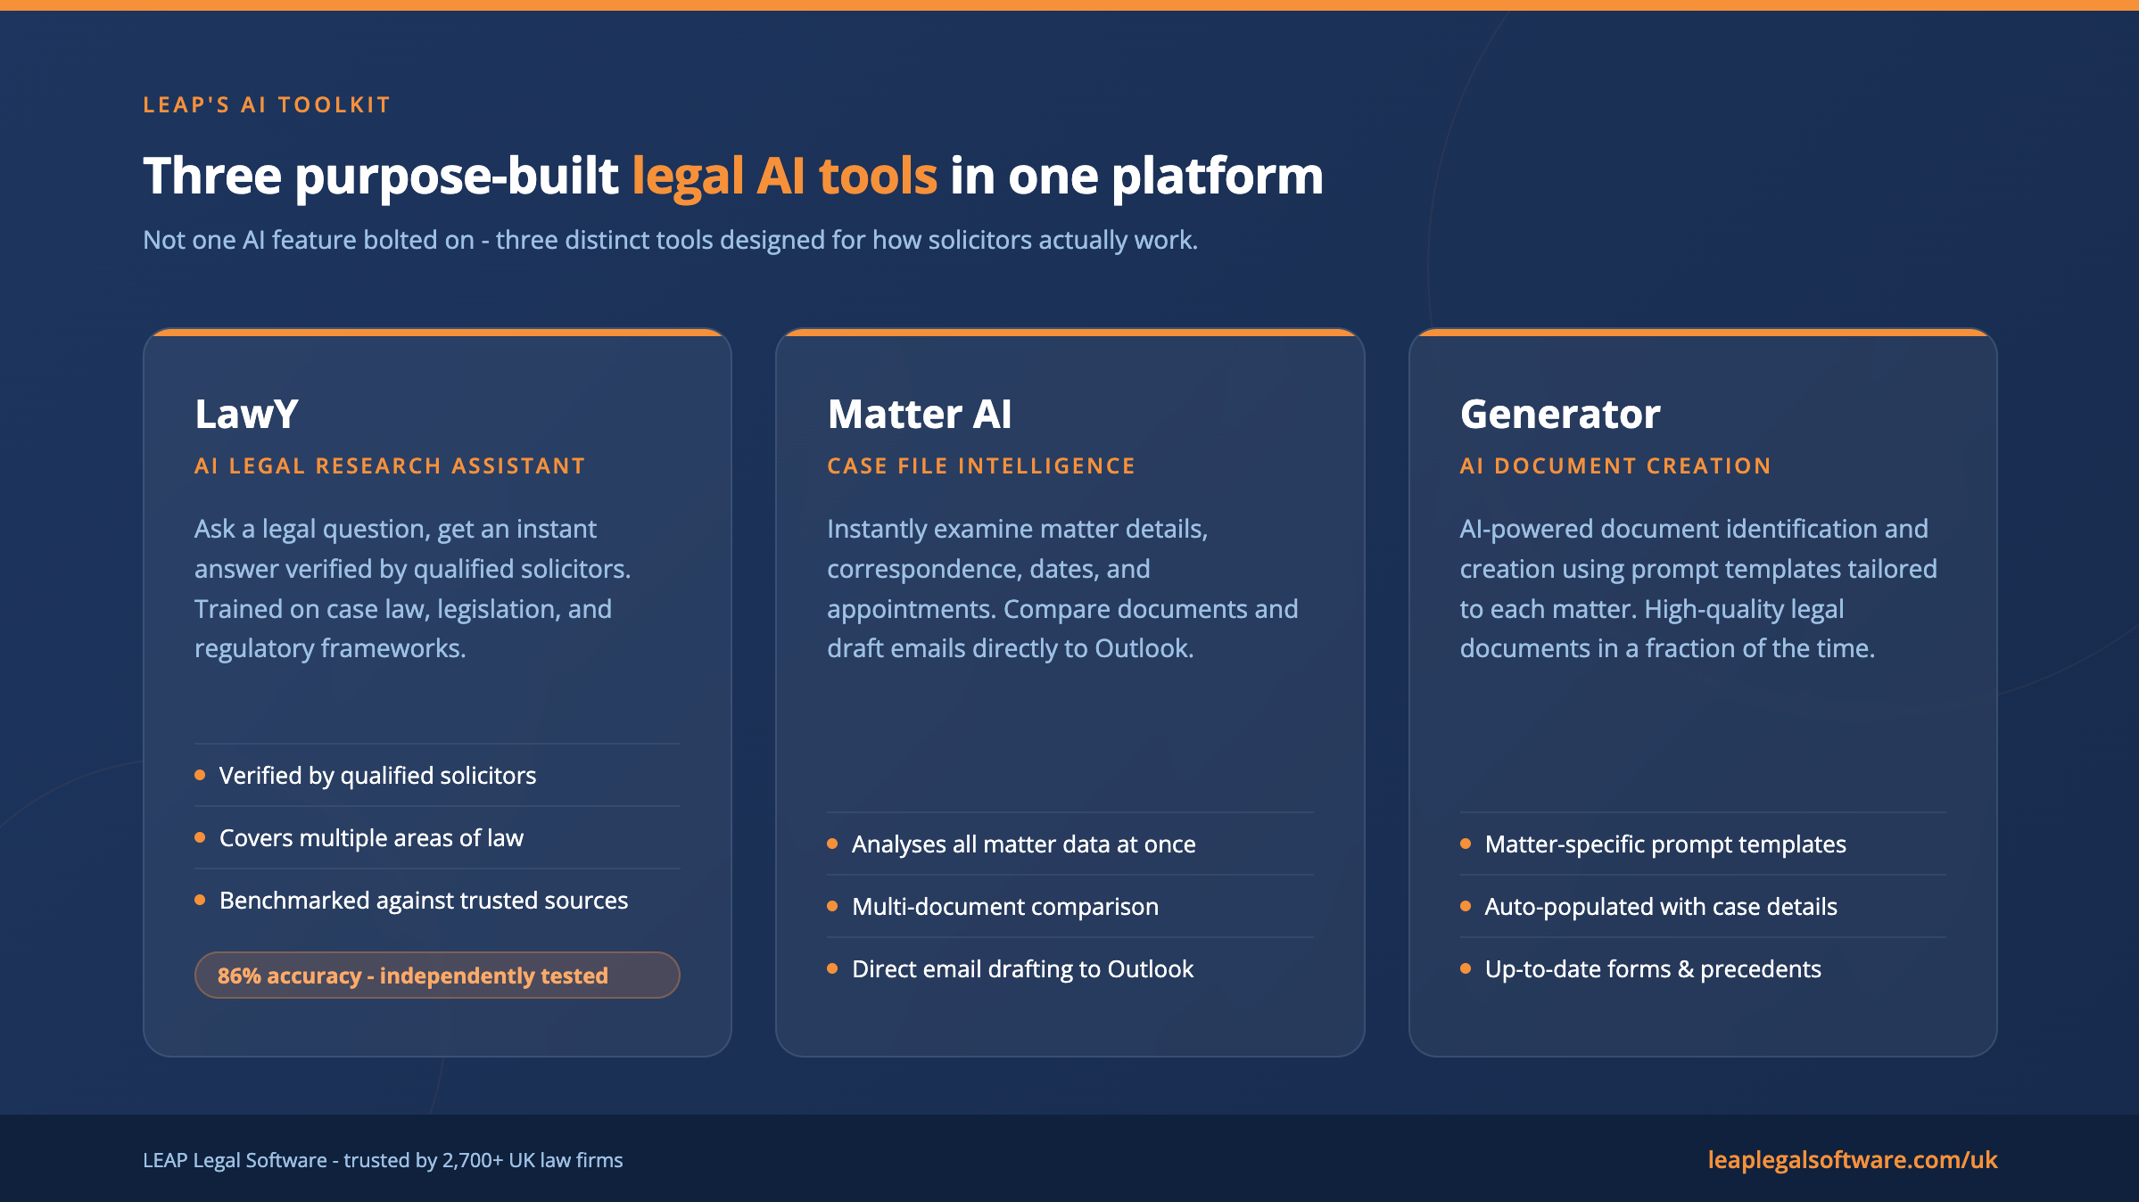Select the Matter AI card title

pos(919,414)
